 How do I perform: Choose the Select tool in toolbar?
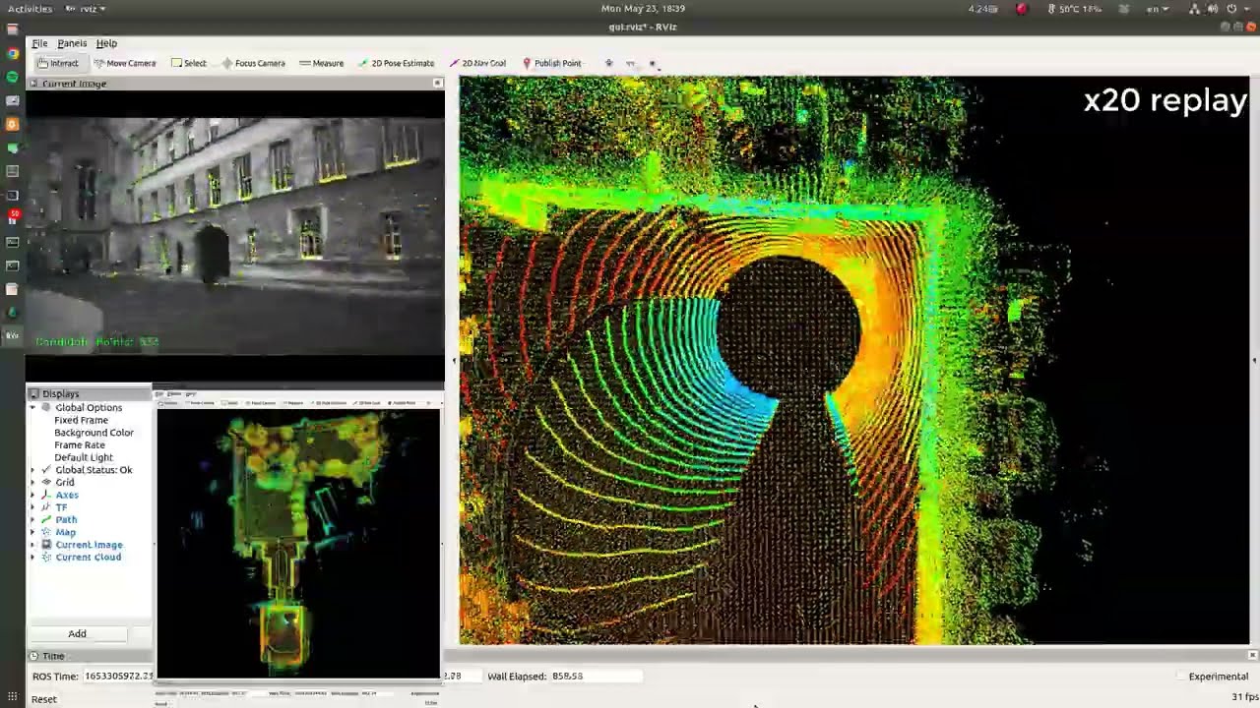(188, 63)
